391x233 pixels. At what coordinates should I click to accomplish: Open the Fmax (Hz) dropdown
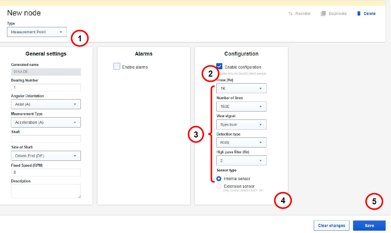pyautogui.click(x=241, y=88)
